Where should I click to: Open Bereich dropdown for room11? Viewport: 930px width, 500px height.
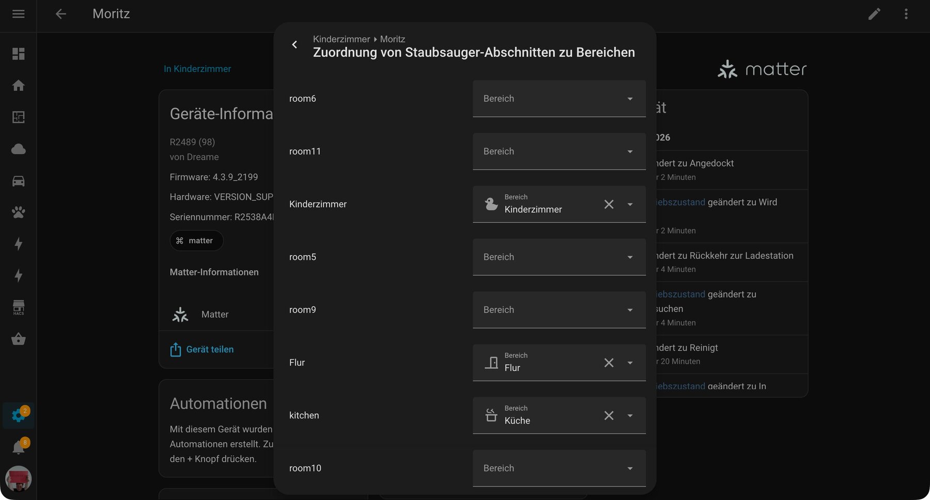tap(559, 151)
